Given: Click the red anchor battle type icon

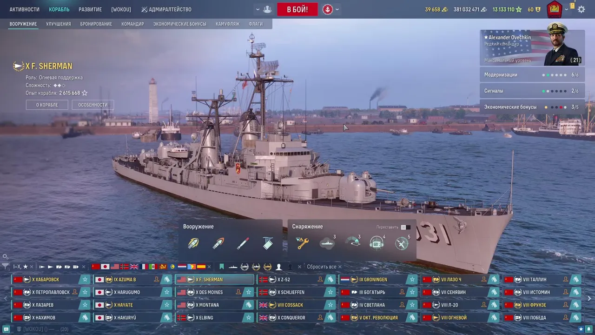Looking at the screenshot, I should (328, 9).
